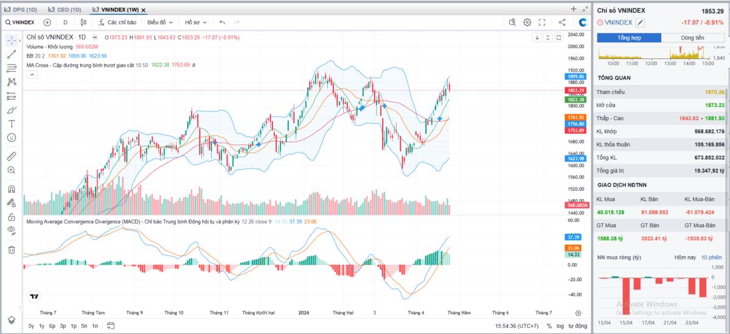
Task: Open the 15:54:36 (UTC+7) timezone menu
Action: [517, 326]
